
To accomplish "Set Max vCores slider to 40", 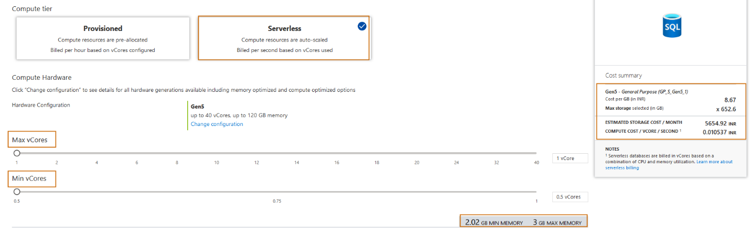I will [536, 153].
